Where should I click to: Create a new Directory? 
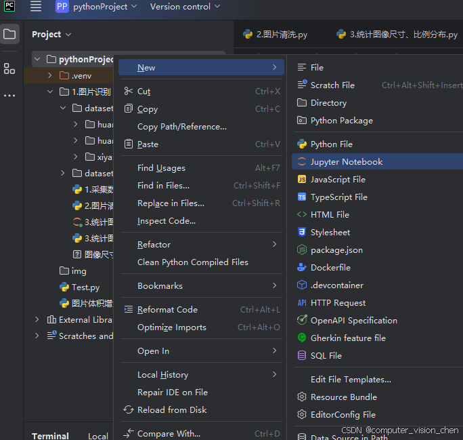click(377, 102)
